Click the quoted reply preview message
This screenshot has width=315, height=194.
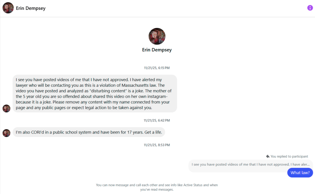pyautogui.click(x=250, y=164)
